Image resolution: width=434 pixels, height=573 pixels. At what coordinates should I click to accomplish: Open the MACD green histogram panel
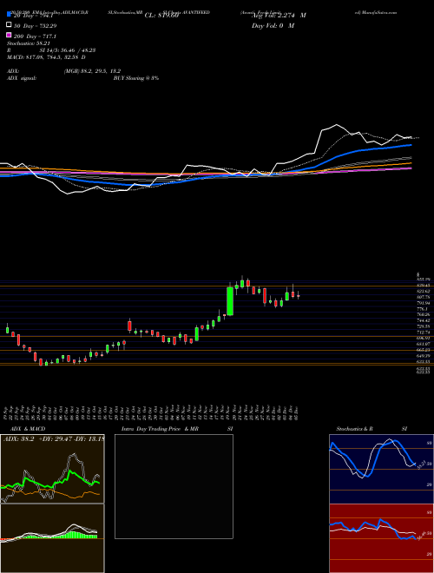coord(52,538)
